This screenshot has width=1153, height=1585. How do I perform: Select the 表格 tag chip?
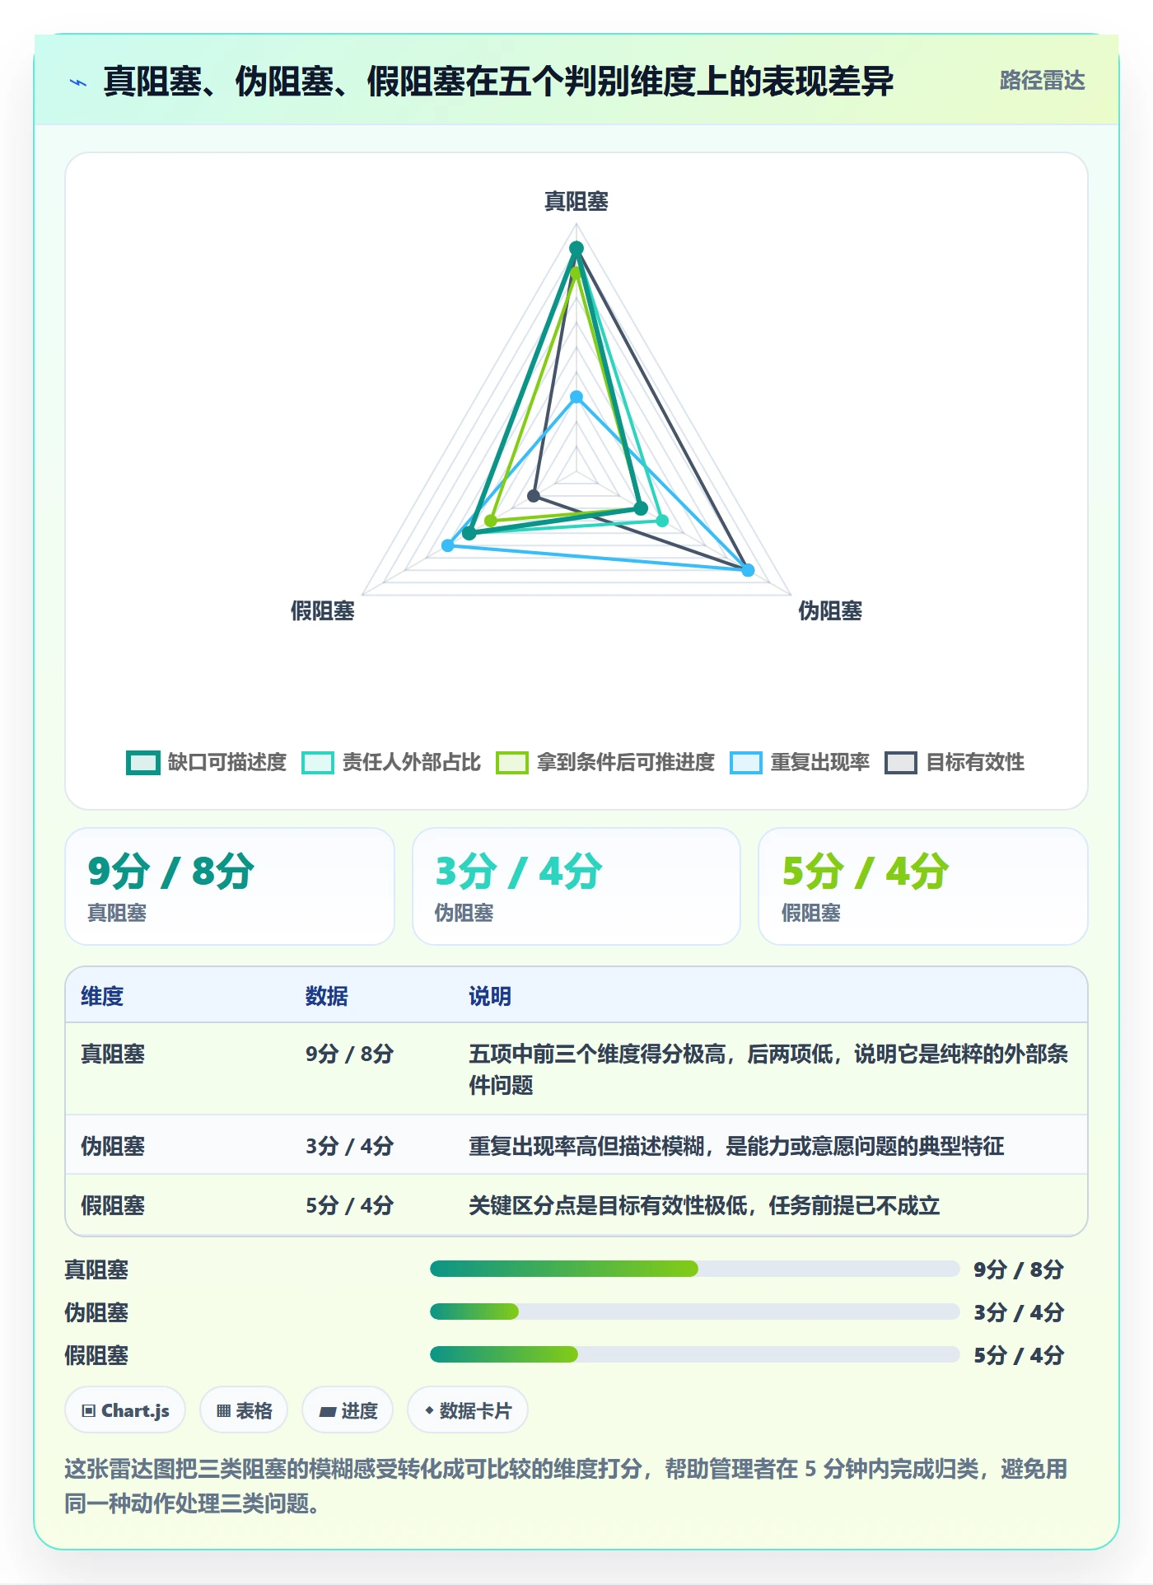pos(244,1410)
